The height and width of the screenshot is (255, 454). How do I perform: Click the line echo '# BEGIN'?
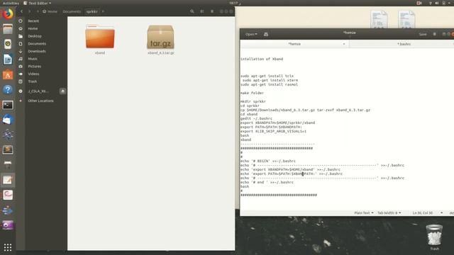coord(268,161)
